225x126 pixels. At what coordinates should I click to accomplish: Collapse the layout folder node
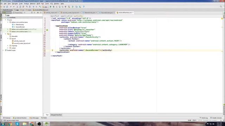tap(8, 38)
